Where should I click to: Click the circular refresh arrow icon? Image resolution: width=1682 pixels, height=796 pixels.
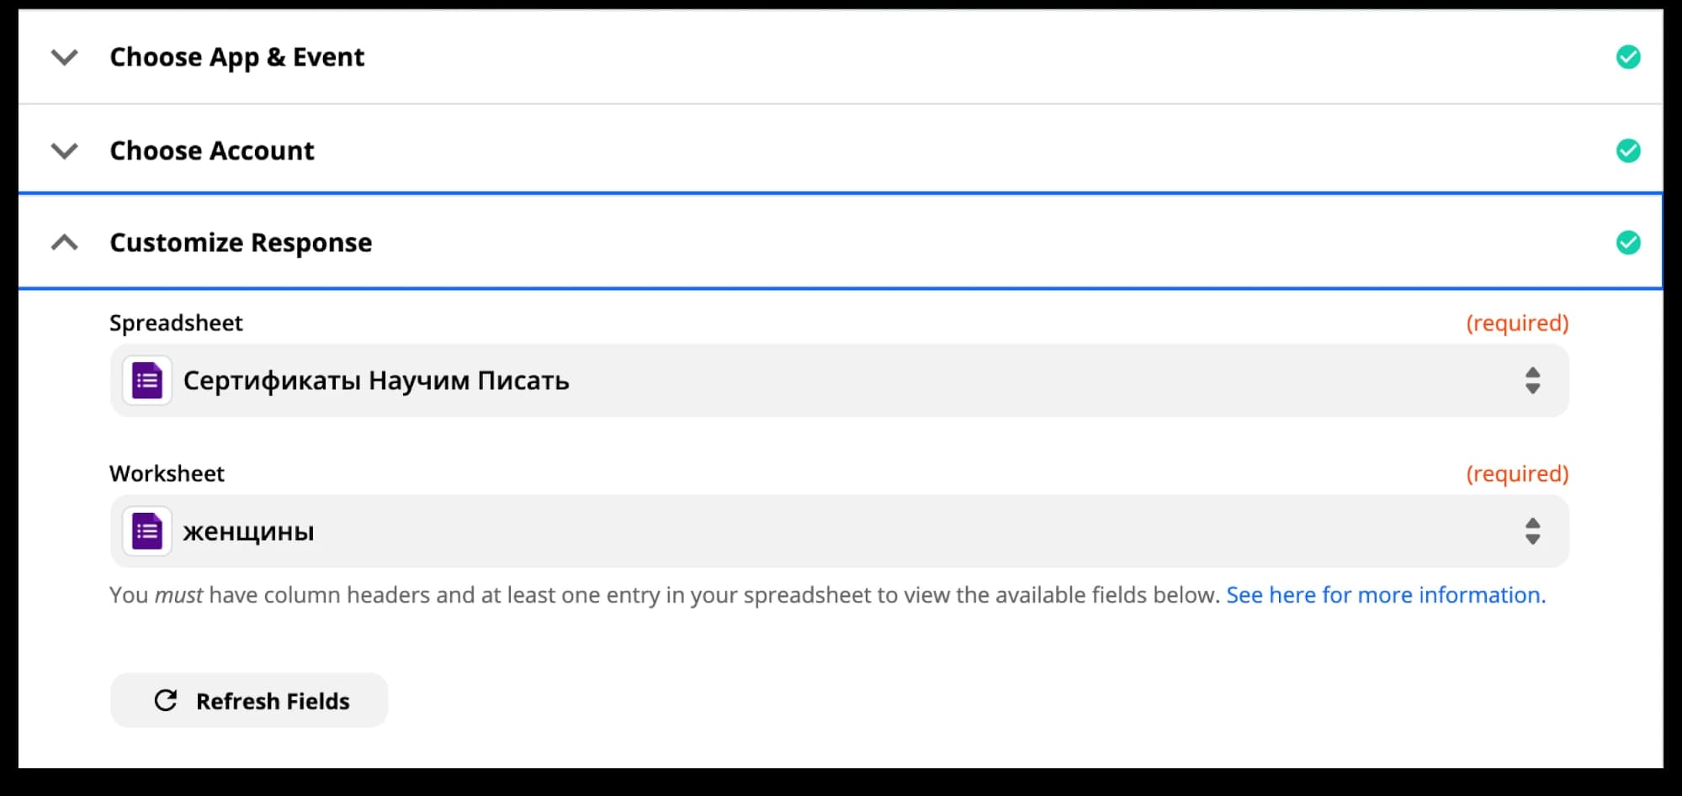point(166,700)
